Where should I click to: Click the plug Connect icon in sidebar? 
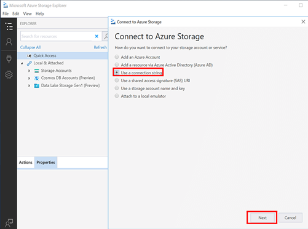(9, 59)
